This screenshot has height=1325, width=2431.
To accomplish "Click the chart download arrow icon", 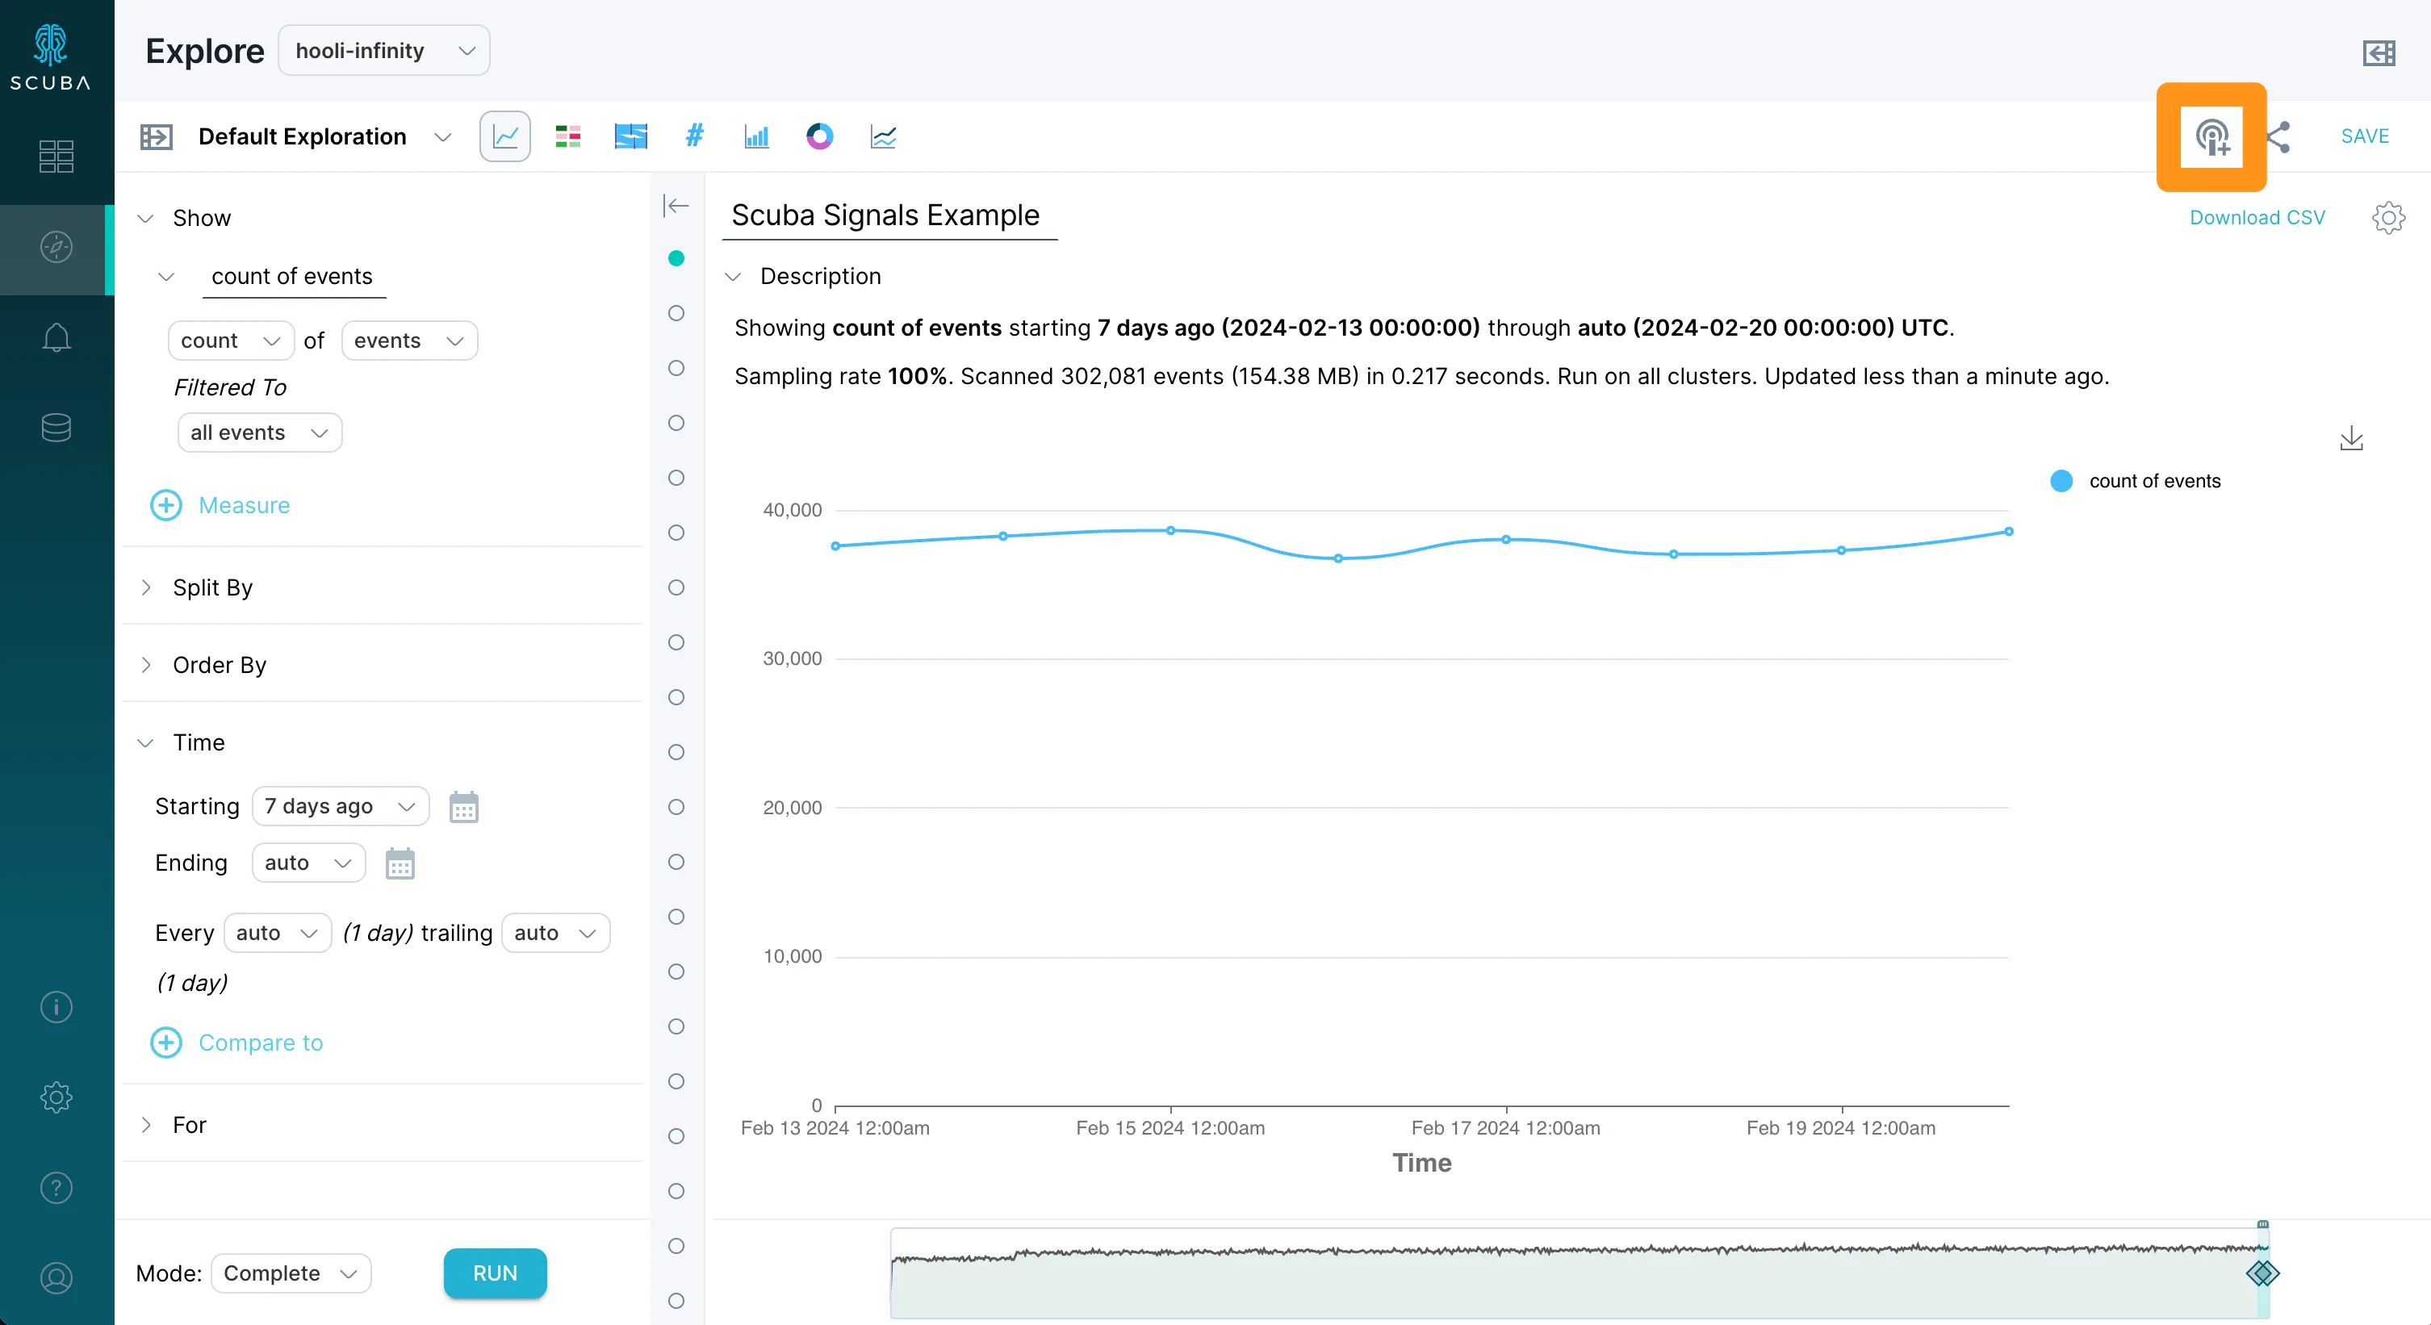I will 2351,439.
